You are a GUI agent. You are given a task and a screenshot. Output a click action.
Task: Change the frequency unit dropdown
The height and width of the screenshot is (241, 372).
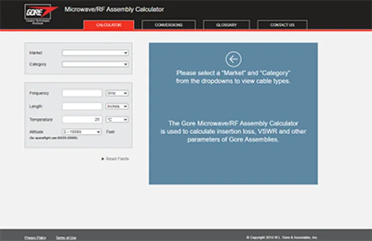point(117,93)
